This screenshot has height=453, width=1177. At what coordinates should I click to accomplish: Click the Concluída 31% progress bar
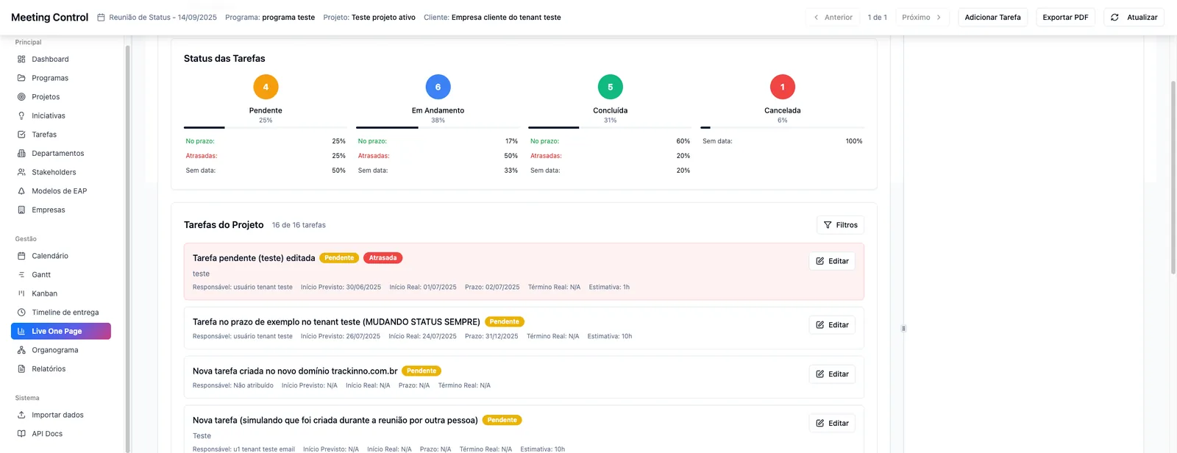coord(610,128)
